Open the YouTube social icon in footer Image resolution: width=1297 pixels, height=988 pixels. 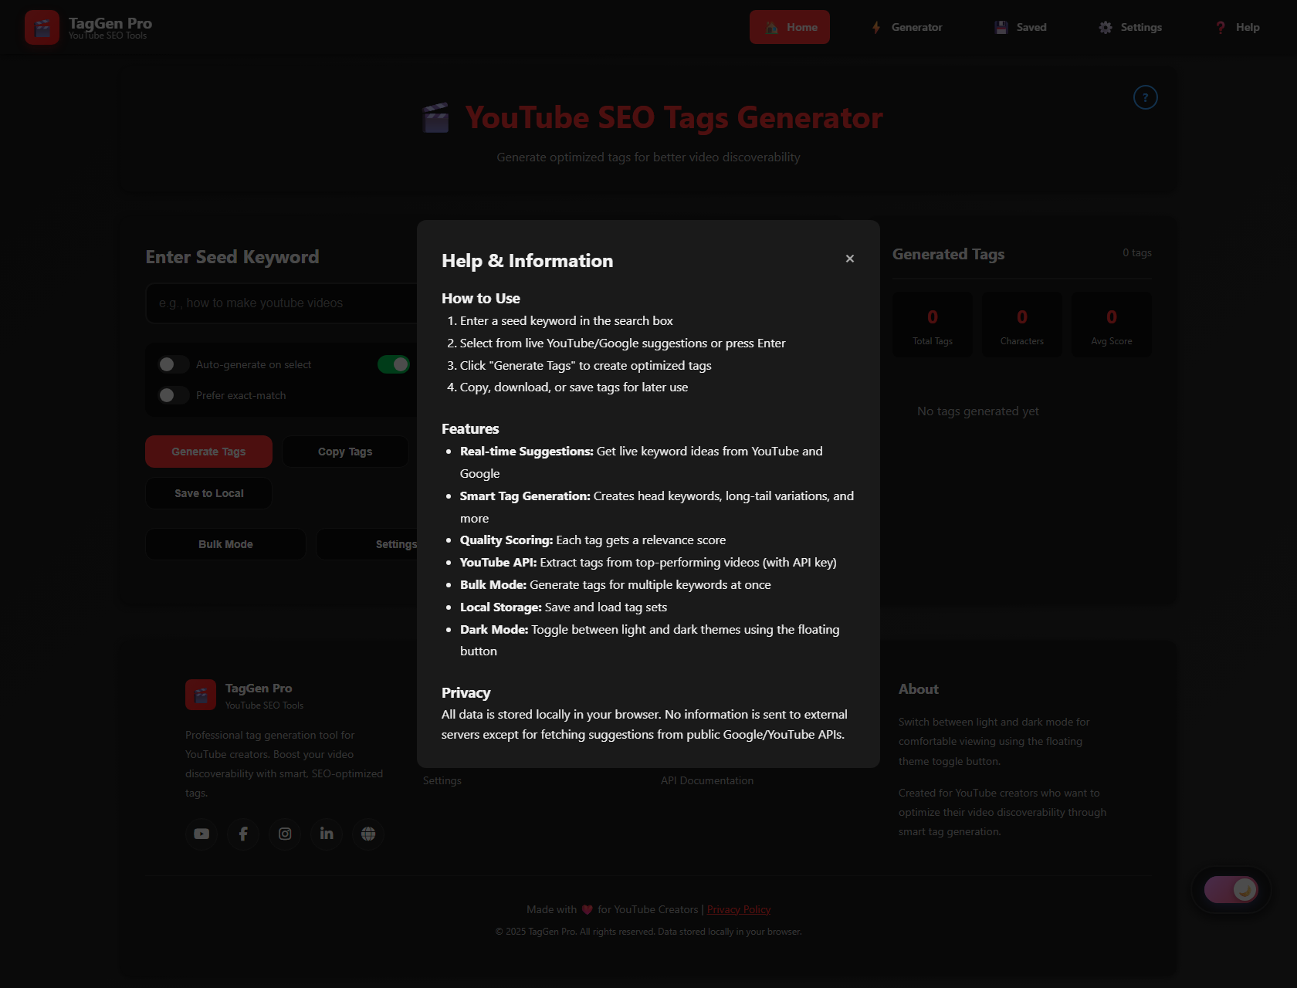click(201, 834)
